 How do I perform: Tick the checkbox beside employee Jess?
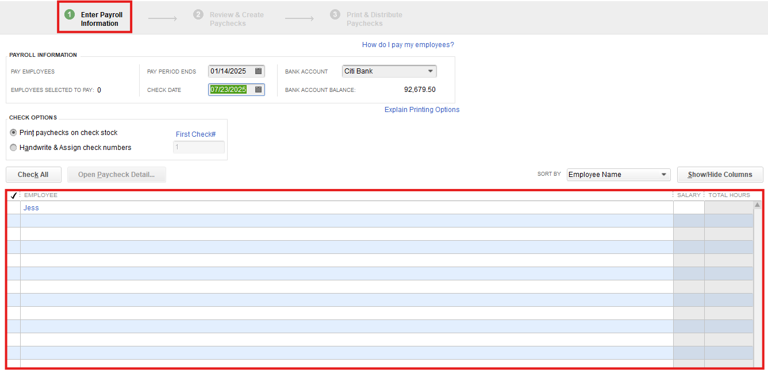[x=14, y=208]
